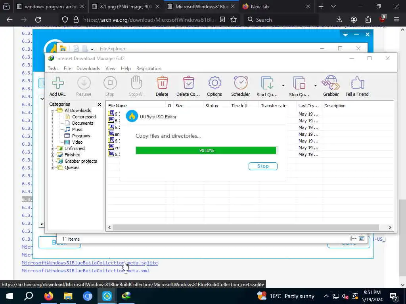
Task: Toggle Firefox reader view icon
Action: pyautogui.click(x=222, y=20)
